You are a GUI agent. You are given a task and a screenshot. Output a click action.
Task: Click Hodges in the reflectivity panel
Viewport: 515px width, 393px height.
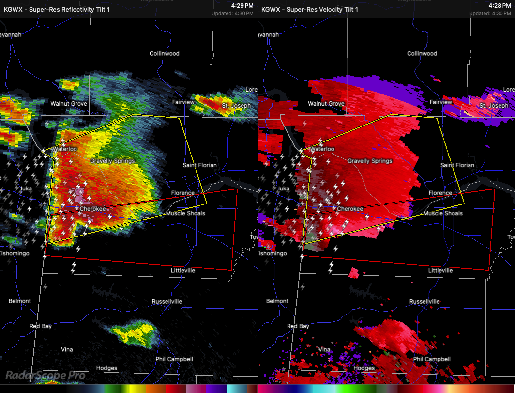coord(107,368)
